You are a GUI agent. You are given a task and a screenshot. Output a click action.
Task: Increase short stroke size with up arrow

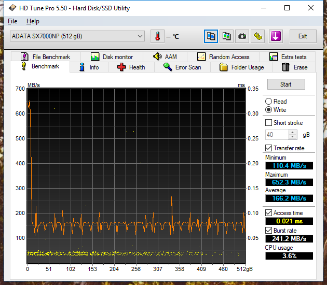pos(293,132)
